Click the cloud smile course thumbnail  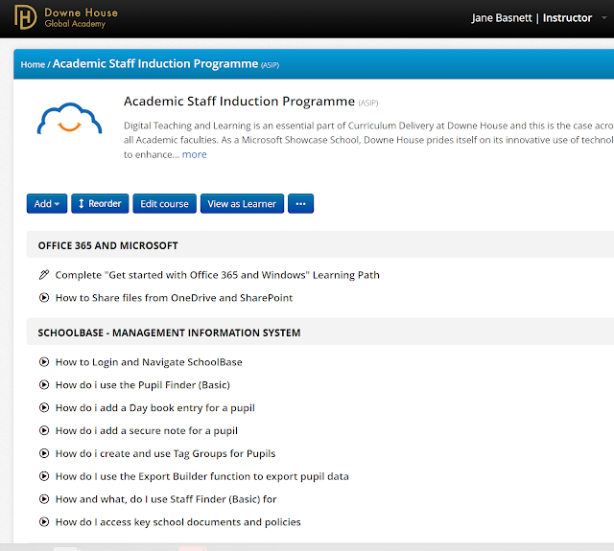[69, 119]
